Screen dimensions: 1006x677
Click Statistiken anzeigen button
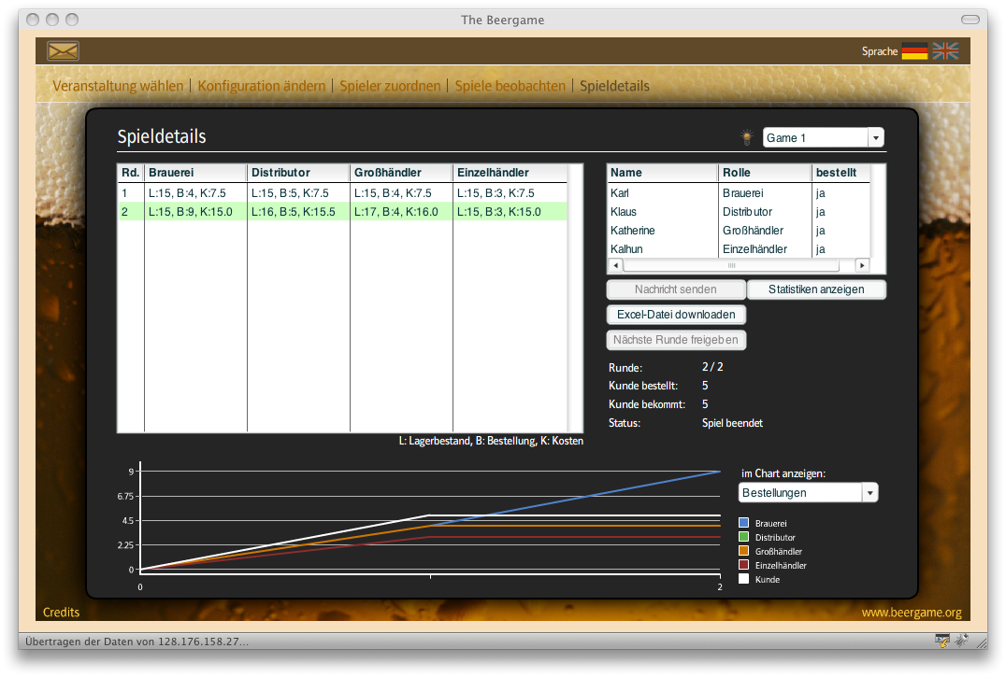(x=816, y=289)
